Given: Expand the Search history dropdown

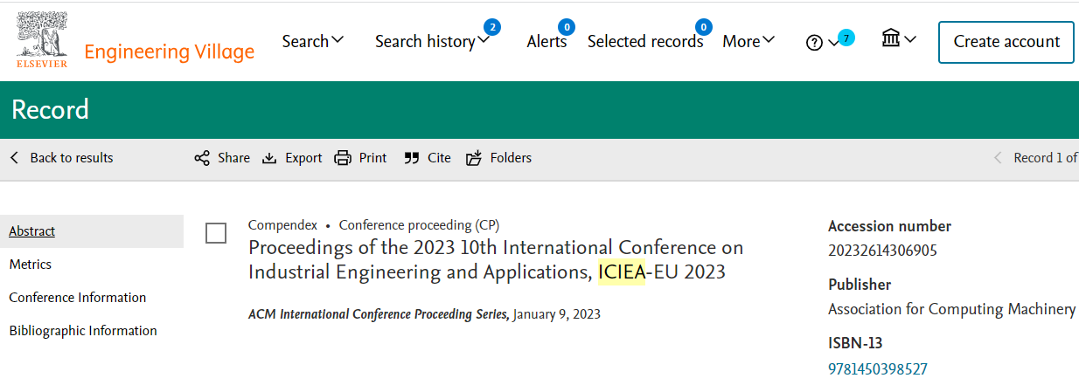Looking at the screenshot, I should (432, 41).
